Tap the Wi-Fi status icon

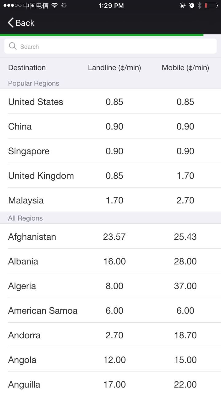click(55, 5)
